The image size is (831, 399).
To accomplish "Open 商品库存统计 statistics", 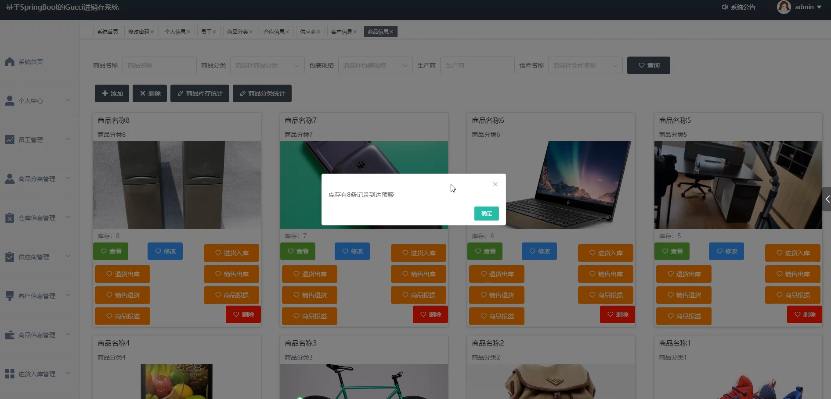I will click(x=200, y=93).
